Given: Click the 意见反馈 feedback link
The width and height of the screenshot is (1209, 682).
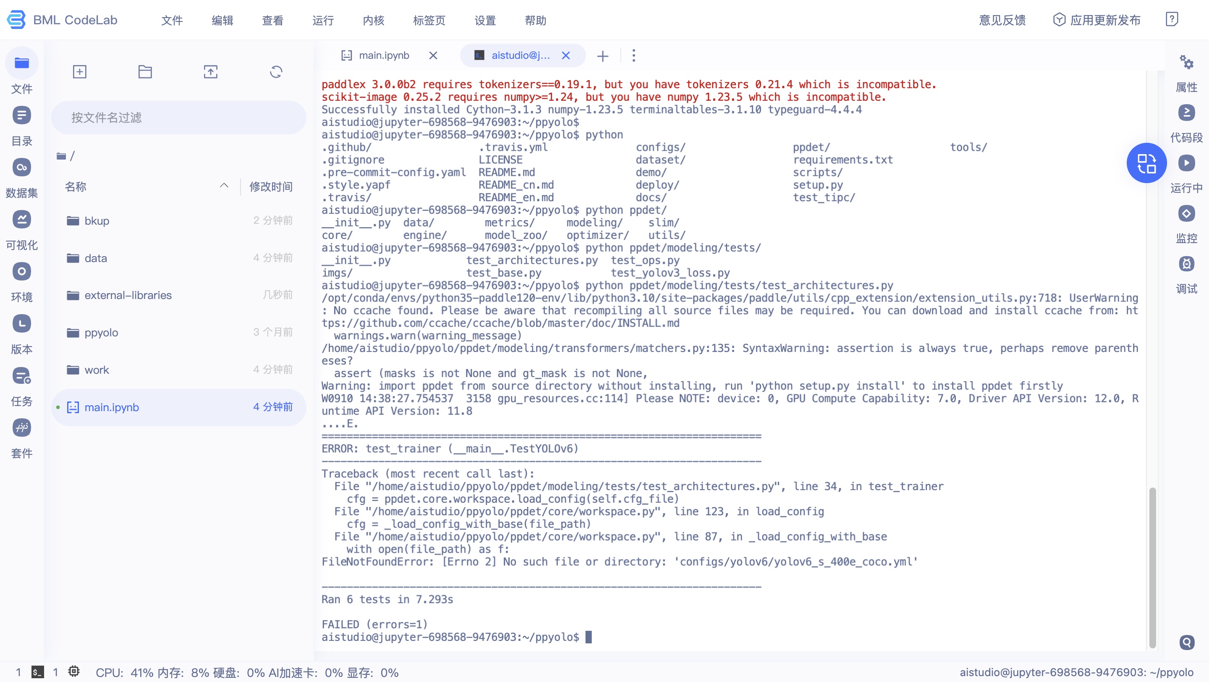Looking at the screenshot, I should 1002,20.
